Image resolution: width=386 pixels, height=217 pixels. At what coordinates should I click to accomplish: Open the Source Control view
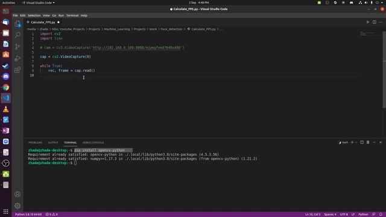coord(17,46)
